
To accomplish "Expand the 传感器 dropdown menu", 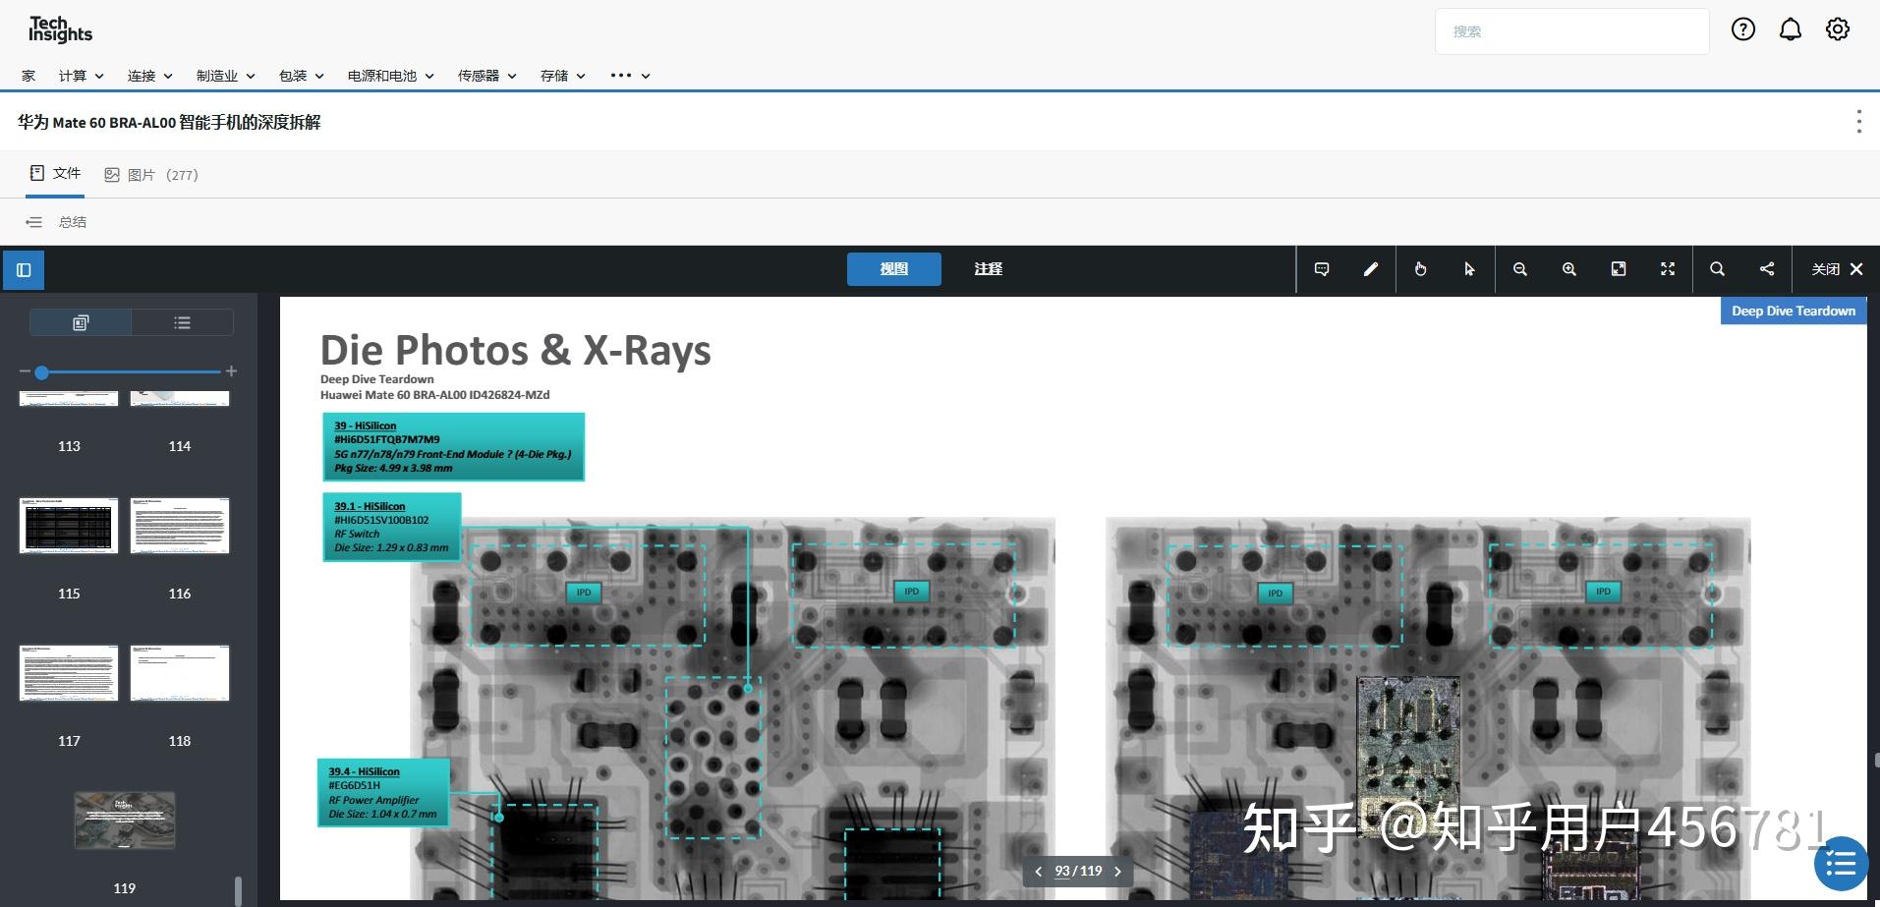I will pyautogui.click(x=487, y=76).
